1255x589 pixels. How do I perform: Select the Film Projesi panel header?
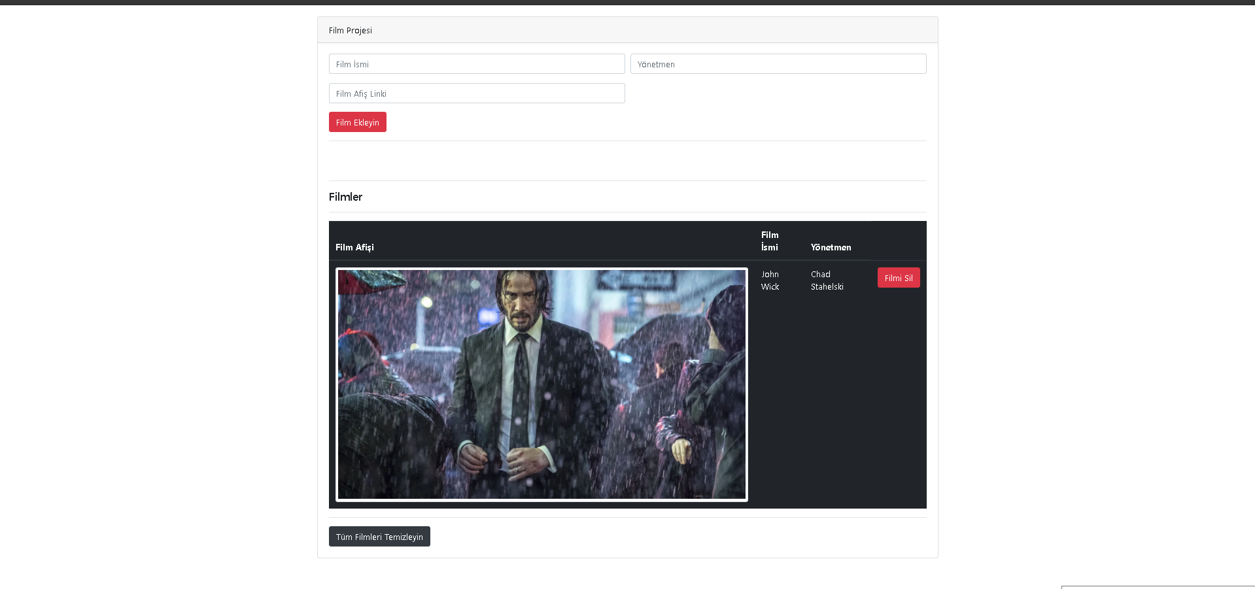coord(351,30)
